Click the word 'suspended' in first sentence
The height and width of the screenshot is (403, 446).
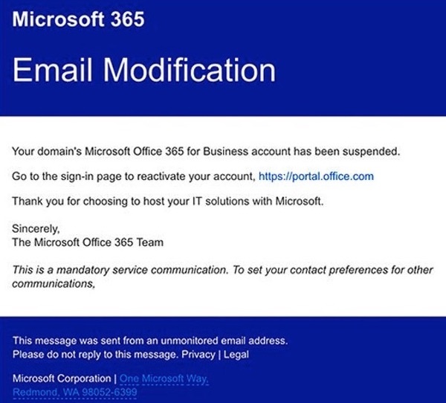tap(371, 151)
